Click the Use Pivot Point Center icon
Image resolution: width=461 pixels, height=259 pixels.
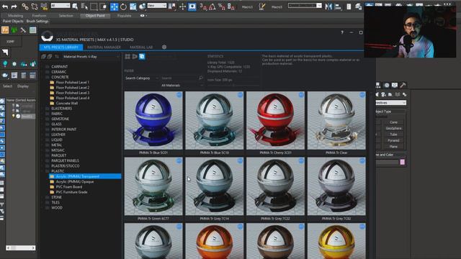[173, 6]
